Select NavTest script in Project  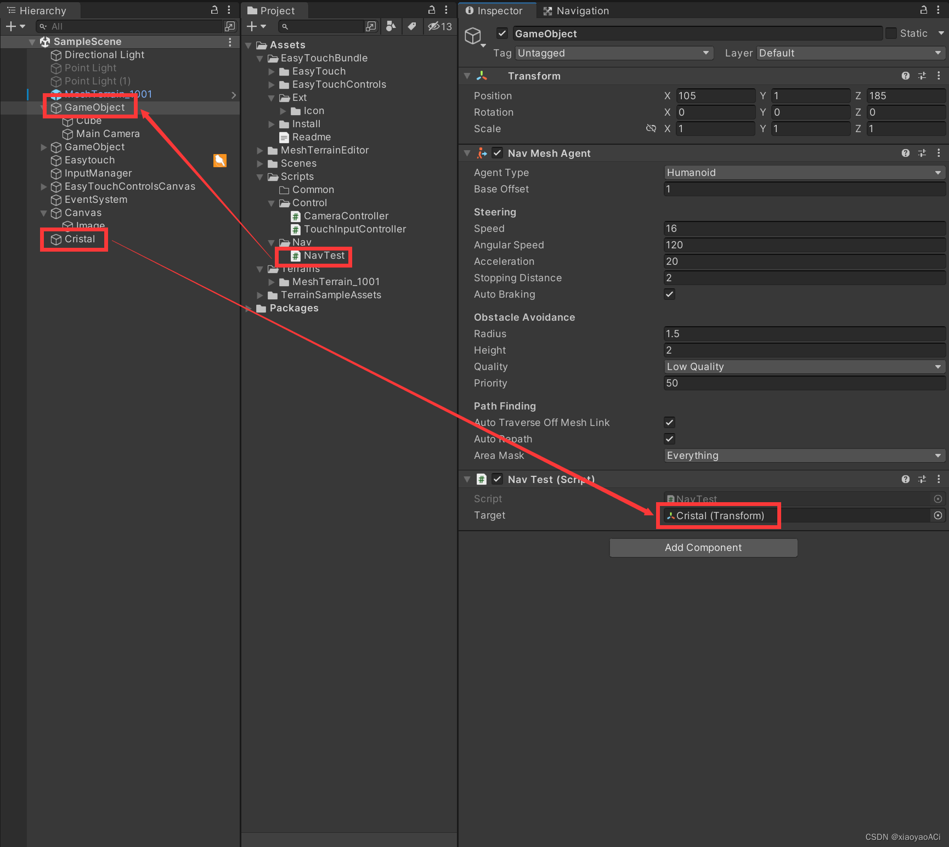[x=324, y=255]
